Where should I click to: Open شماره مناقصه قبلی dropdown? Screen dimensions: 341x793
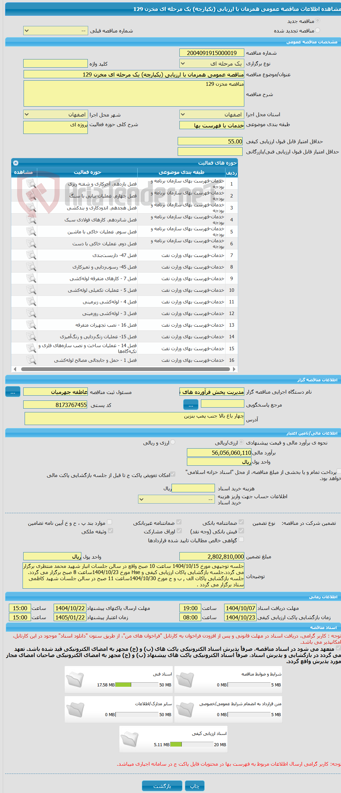56,31
